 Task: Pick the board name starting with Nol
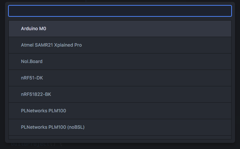(x=120, y=62)
